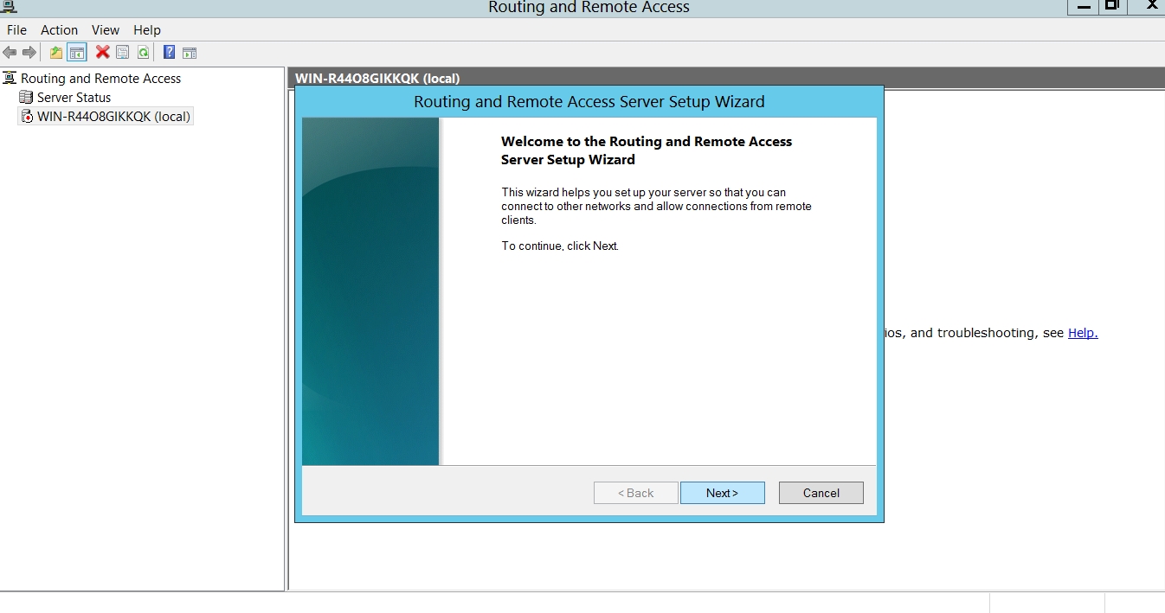
Task: Click Next in the setup wizard
Action: tap(722, 493)
